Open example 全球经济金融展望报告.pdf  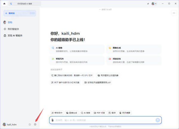tap(97, 82)
